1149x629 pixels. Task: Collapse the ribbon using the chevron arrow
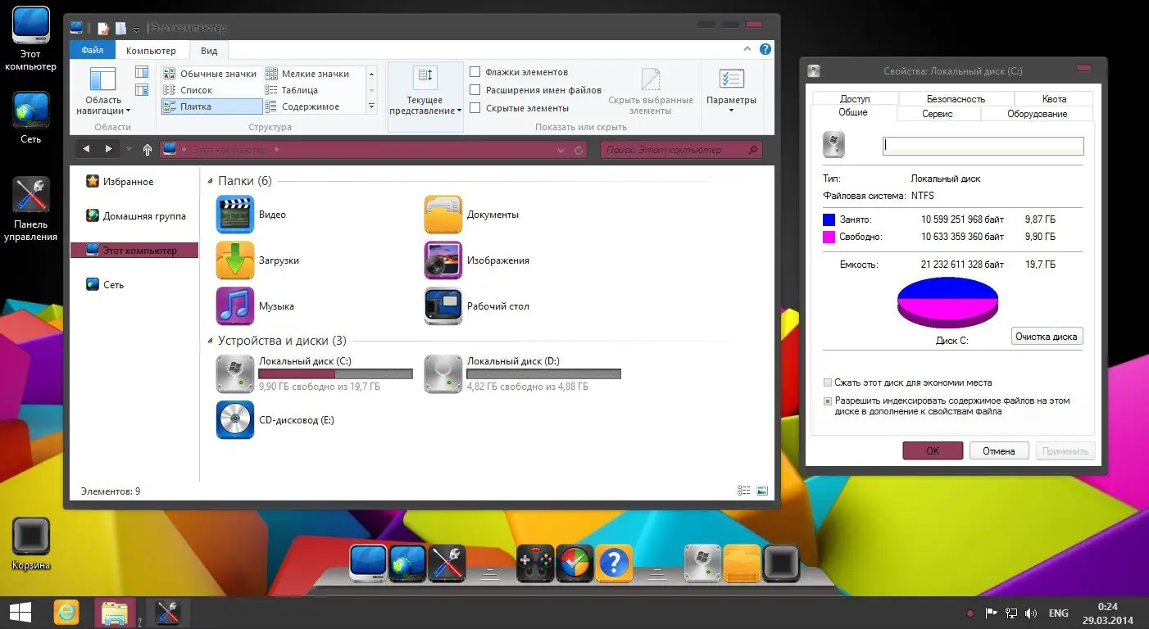click(x=746, y=49)
